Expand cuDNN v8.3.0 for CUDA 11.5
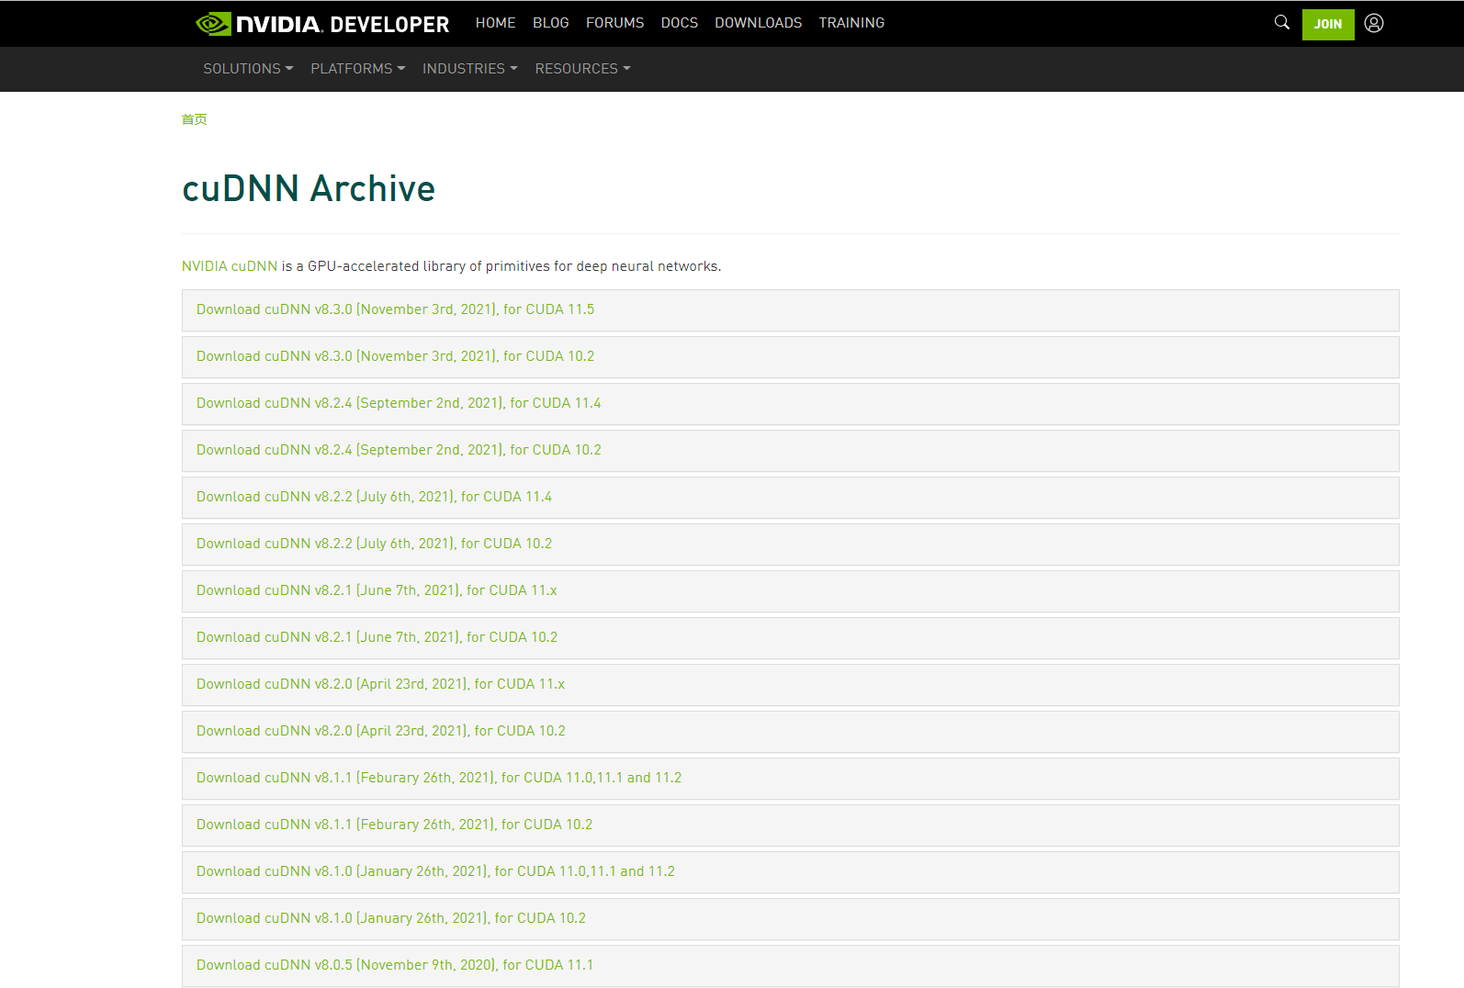Viewport: 1464px width, 988px height. pos(790,310)
